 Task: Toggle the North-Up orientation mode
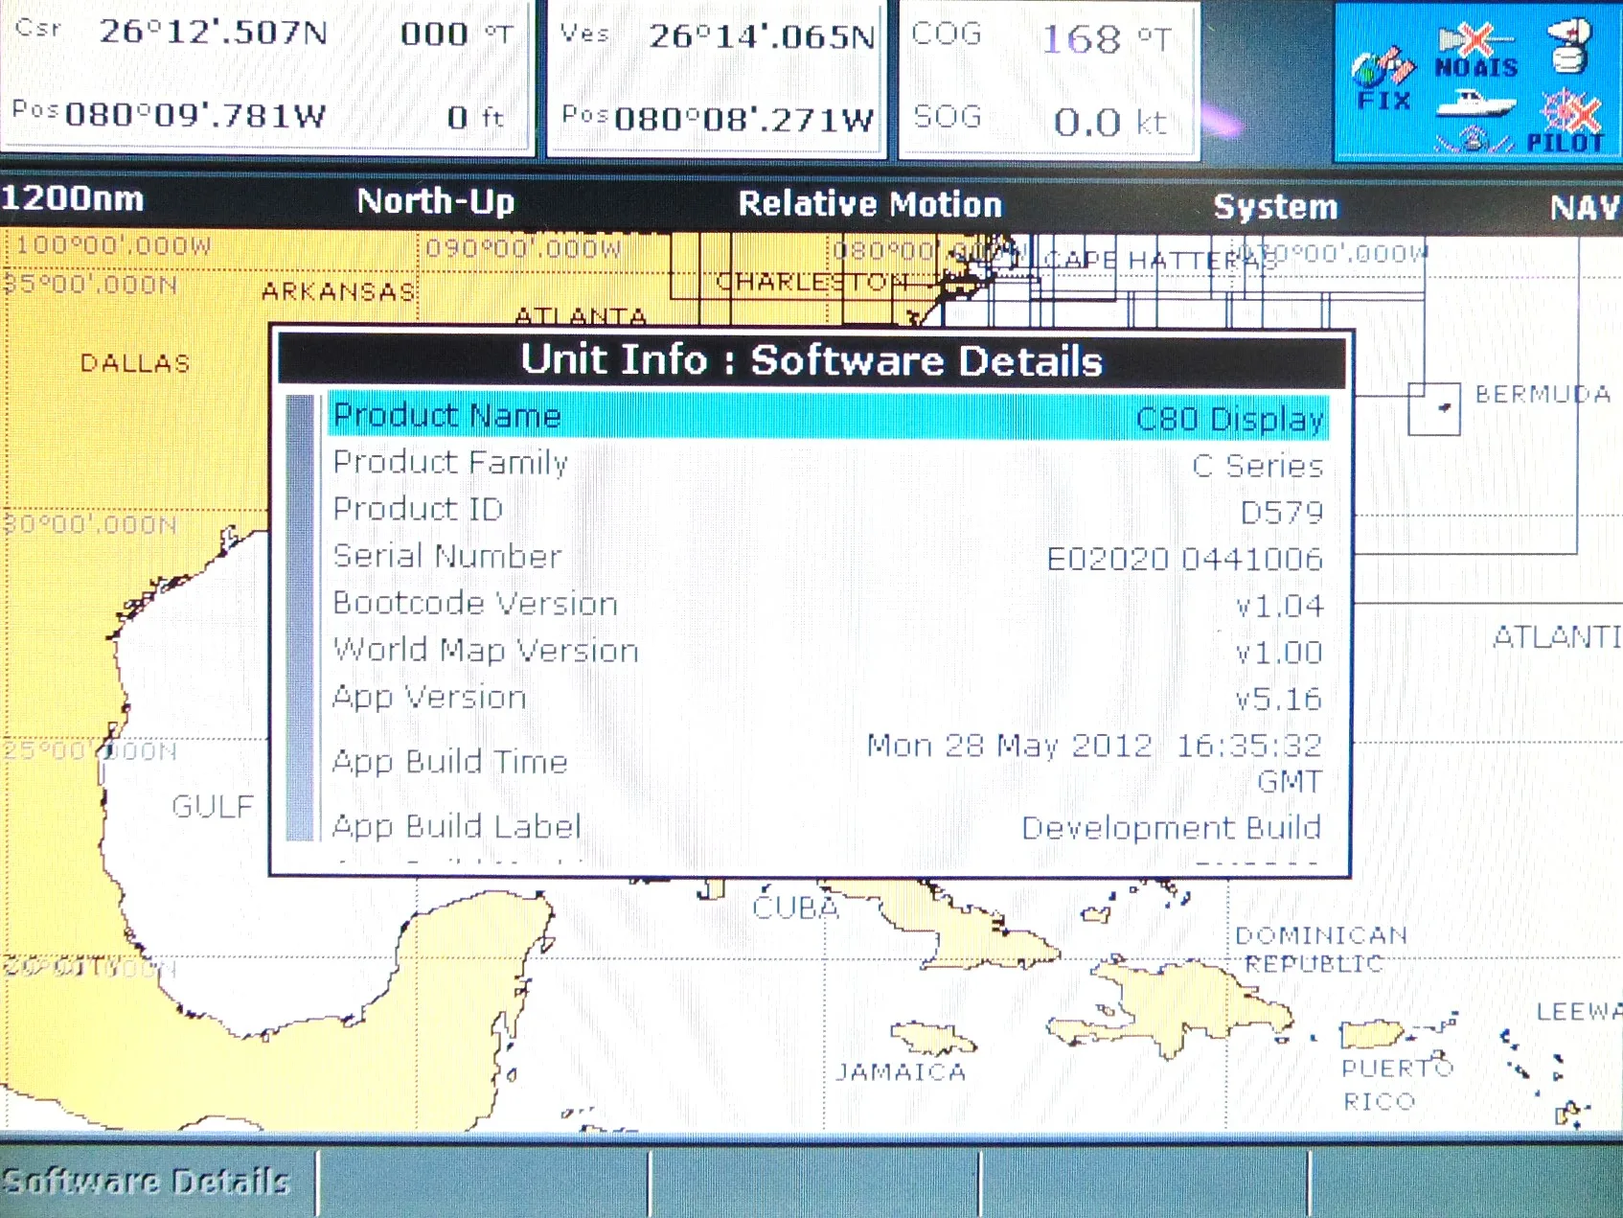[436, 201]
